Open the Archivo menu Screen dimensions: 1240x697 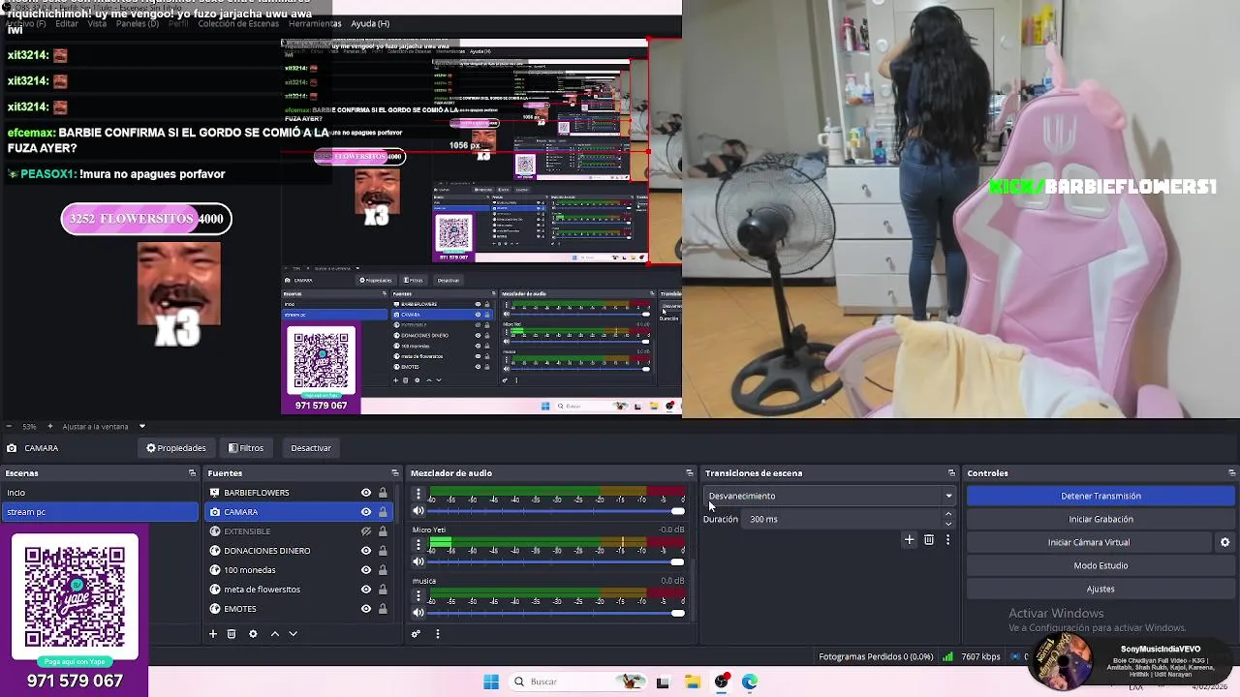25,23
